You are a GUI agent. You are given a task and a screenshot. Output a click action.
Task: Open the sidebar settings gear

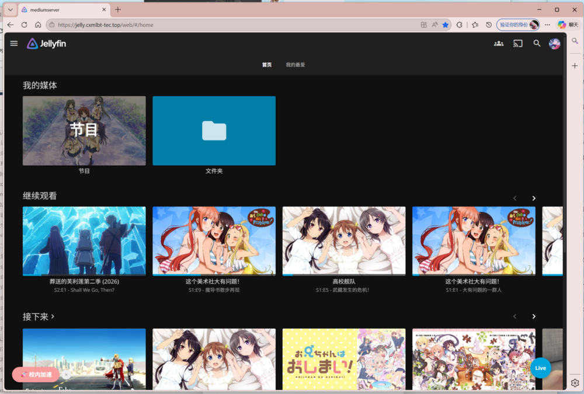(x=575, y=383)
